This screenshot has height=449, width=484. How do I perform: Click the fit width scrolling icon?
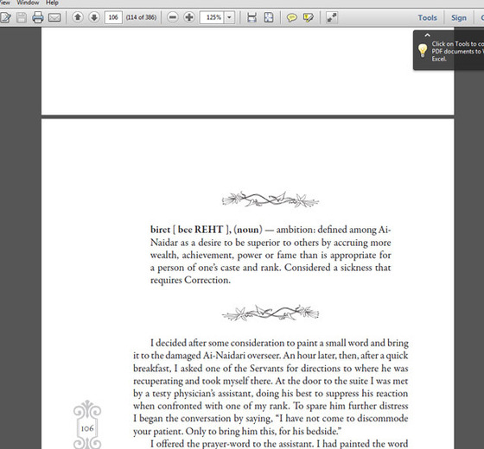(x=252, y=17)
